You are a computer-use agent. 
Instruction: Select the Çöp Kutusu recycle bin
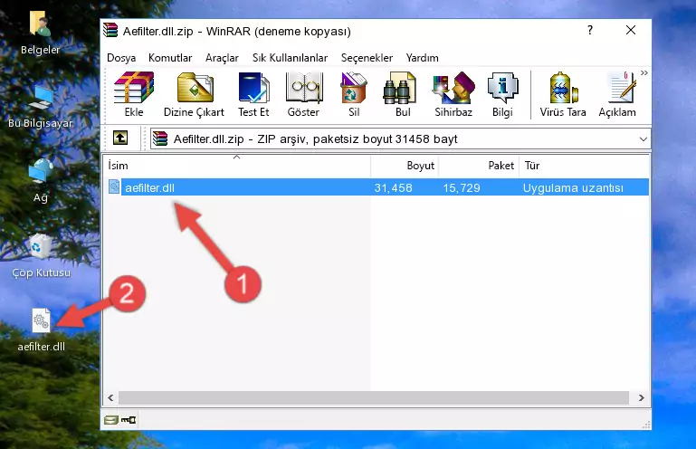[x=41, y=256]
